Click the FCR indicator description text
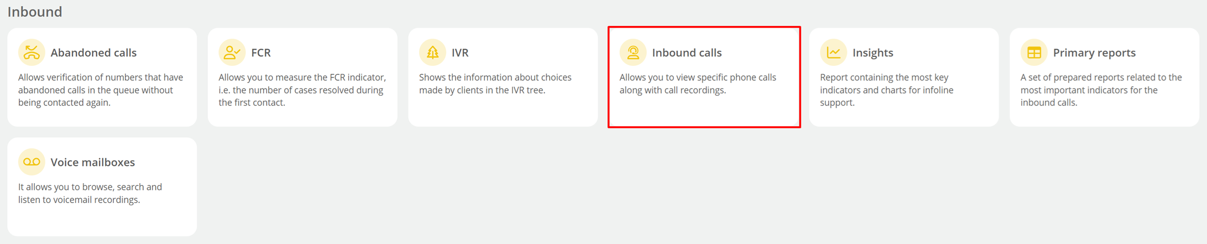1207x244 pixels. [302, 90]
